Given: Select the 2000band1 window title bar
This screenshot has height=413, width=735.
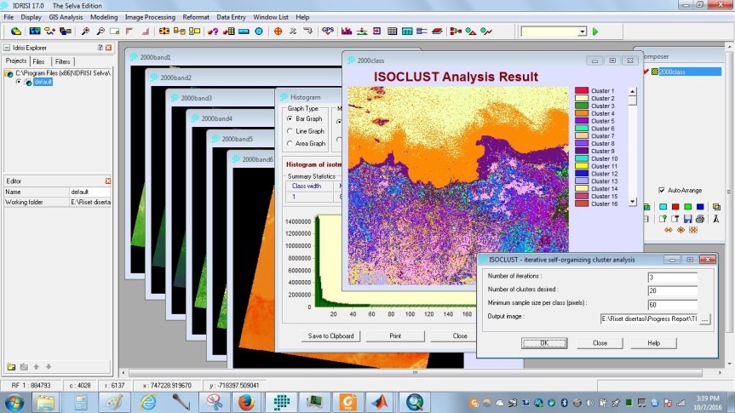Looking at the screenshot, I should click(234, 57).
